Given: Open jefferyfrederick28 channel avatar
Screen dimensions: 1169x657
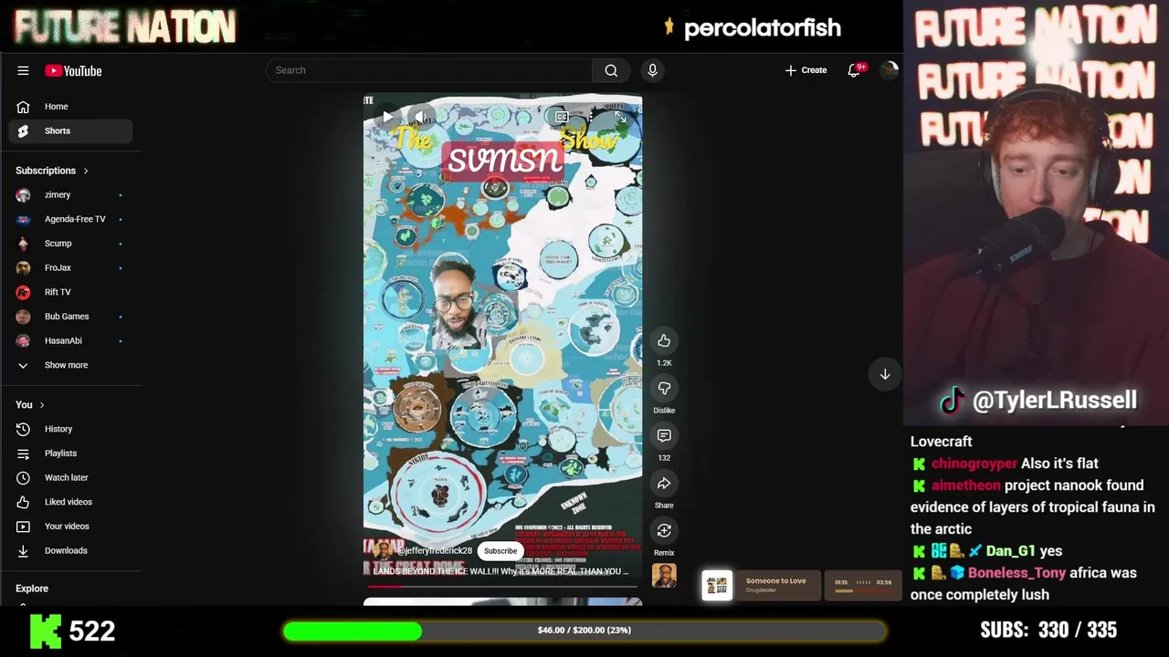Looking at the screenshot, I should pyautogui.click(x=382, y=551).
